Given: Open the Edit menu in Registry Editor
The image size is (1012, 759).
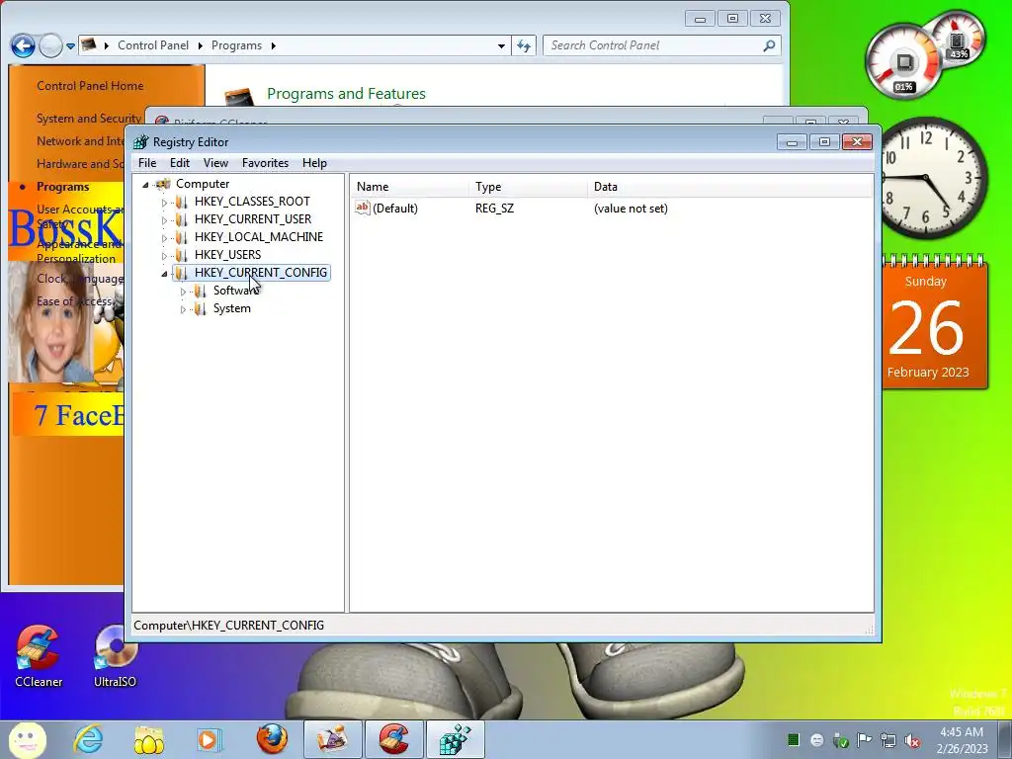Looking at the screenshot, I should tap(180, 163).
